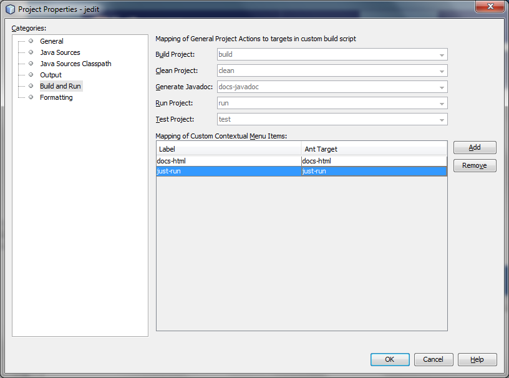Open the Java Sources category
The image size is (509, 378).
60,52
